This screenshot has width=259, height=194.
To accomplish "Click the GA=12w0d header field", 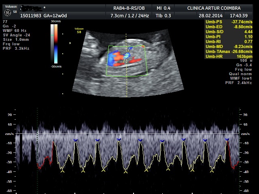I will [55, 16].
